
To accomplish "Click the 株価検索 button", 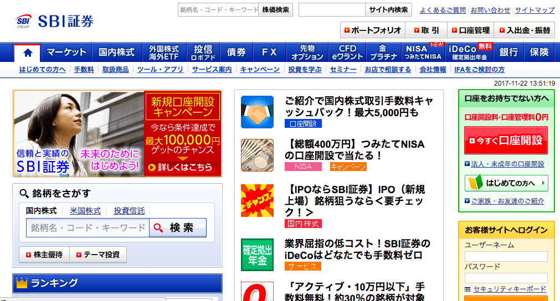I will click(x=275, y=10).
